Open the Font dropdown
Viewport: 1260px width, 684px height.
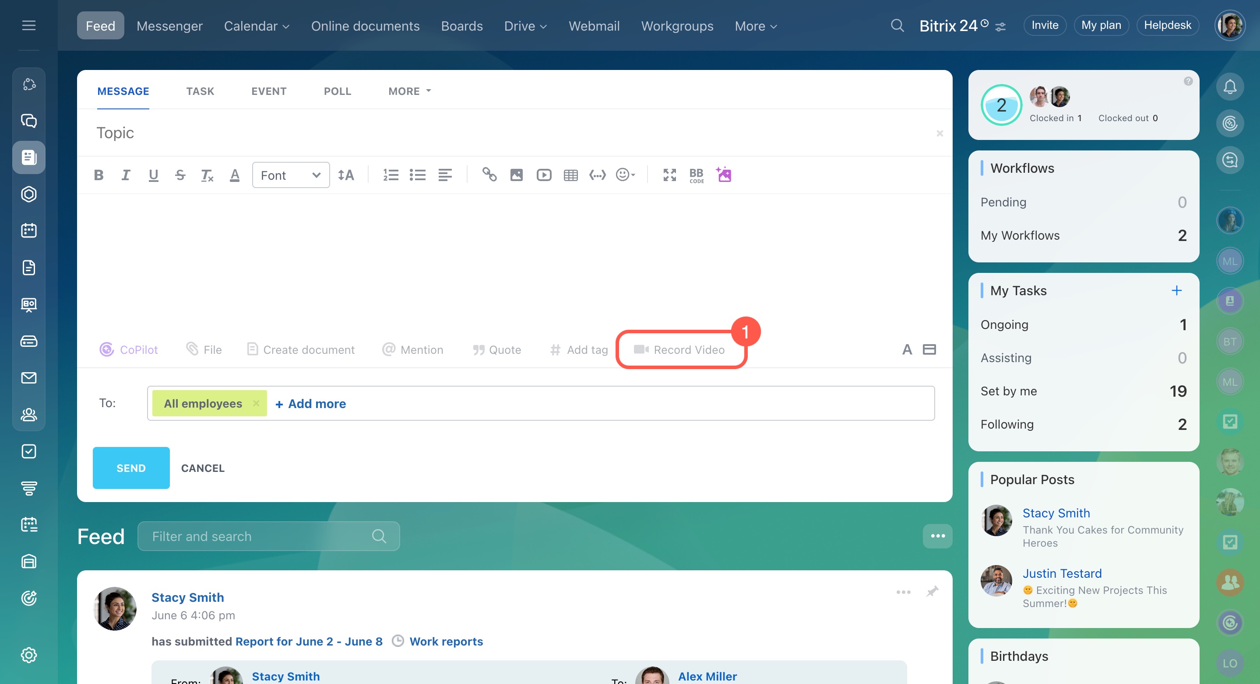pyautogui.click(x=291, y=175)
